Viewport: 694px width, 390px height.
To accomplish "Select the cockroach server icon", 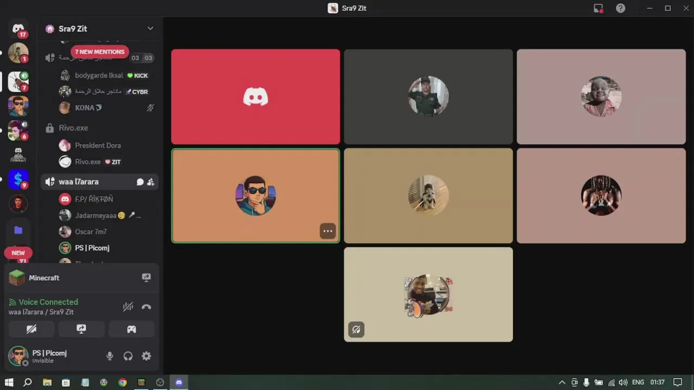I will (18, 81).
